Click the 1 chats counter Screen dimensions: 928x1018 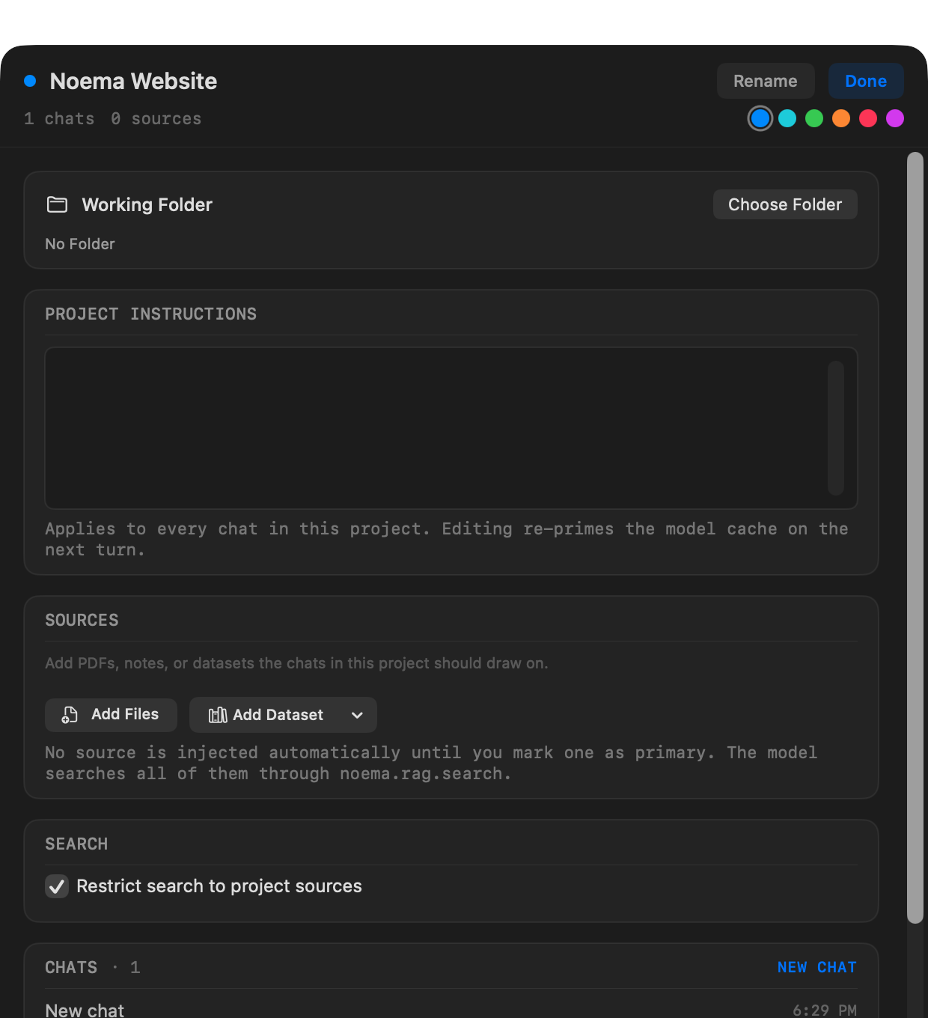coord(59,119)
